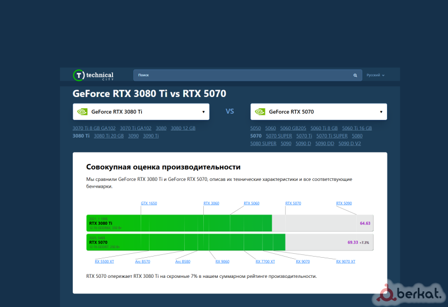
Task: Select the 5060 GB205 link
Action: pyautogui.click(x=293, y=128)
